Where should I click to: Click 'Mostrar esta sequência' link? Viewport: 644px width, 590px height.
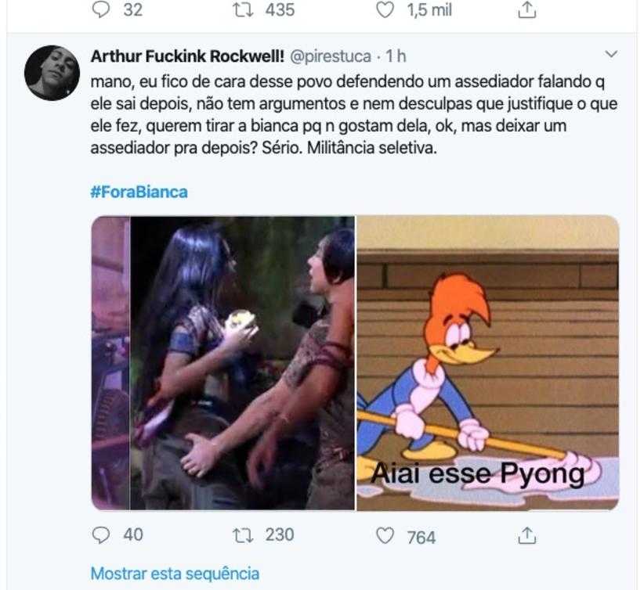[x=174, y=574]
